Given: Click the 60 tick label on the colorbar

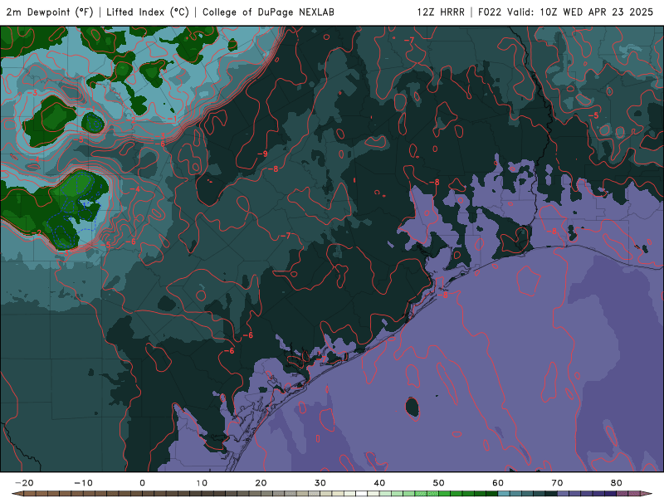Looking at the screenshot, I should click(498, 483).
